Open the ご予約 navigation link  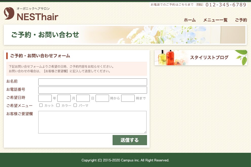coord(241,20)
